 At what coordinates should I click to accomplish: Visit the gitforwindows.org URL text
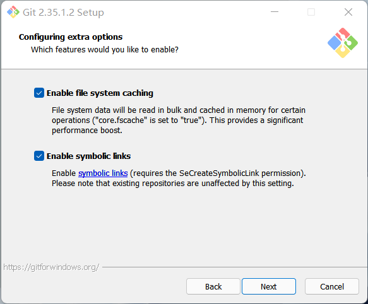51,267
